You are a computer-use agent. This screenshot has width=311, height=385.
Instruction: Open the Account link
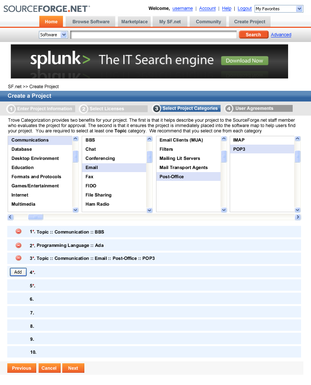click(x=208, y=8)
